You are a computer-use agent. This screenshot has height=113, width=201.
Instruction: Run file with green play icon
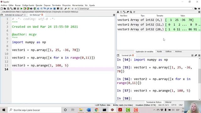(x=21, y=8)
